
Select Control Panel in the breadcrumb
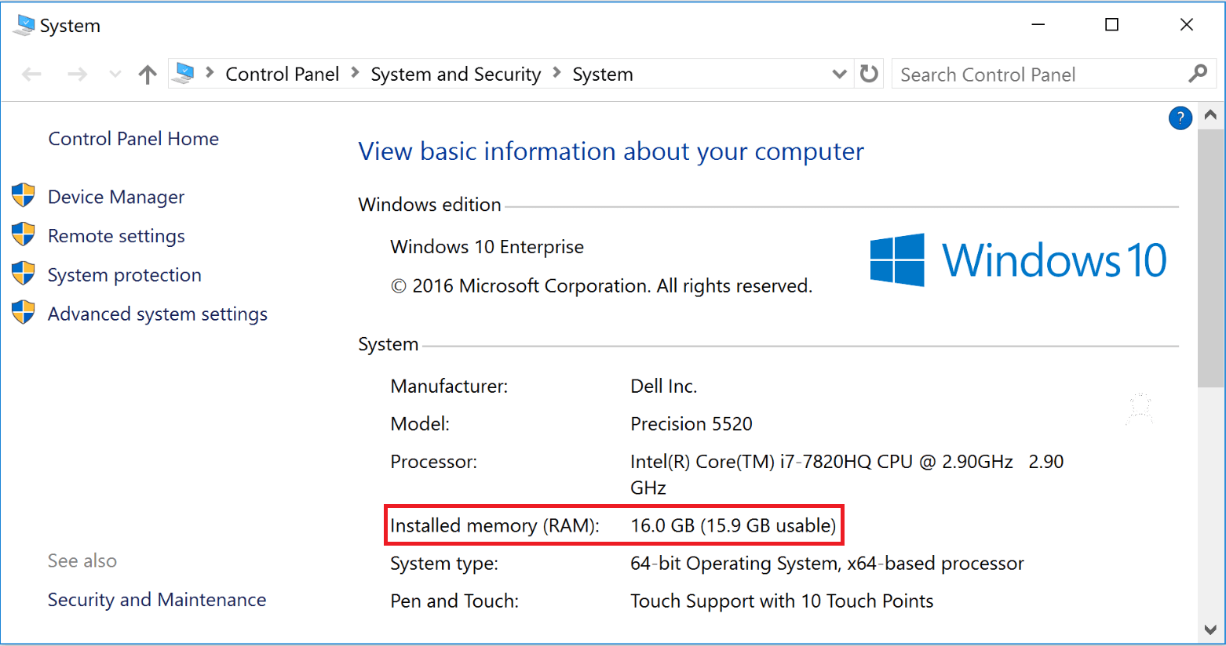tap(282, 74)
